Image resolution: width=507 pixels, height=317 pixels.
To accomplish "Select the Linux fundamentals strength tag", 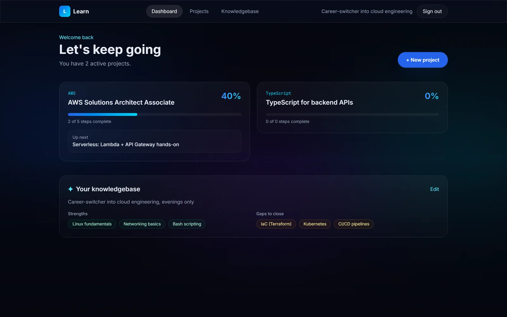I will pyautogui.click(x=92, y=224).
